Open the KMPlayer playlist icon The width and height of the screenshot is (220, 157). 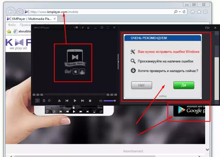point(44,101)
